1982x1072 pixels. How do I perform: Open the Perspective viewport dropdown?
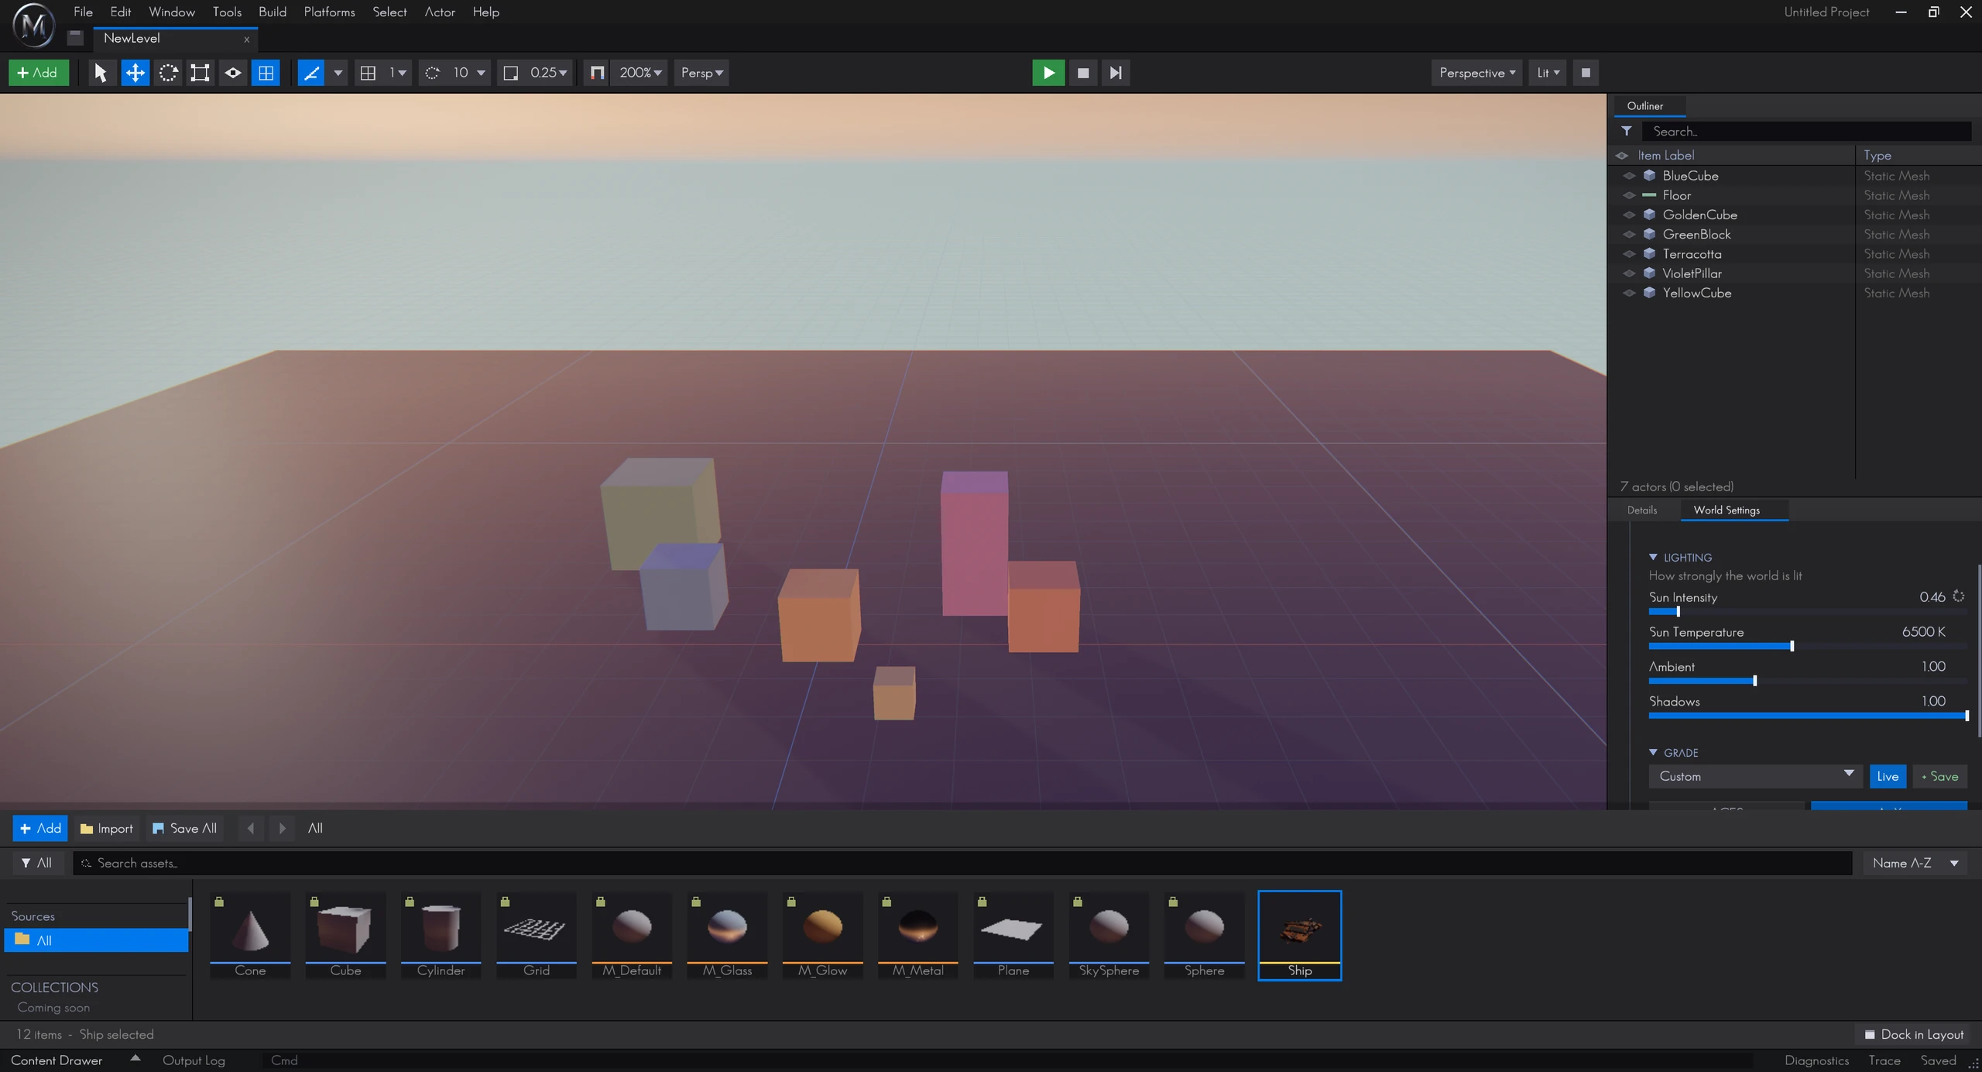1477,73
